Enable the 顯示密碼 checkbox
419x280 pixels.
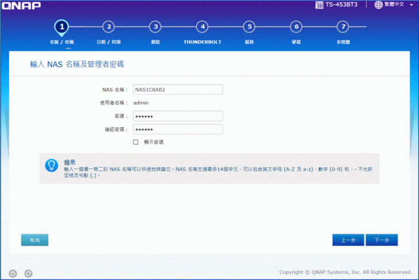click(136, 142)
